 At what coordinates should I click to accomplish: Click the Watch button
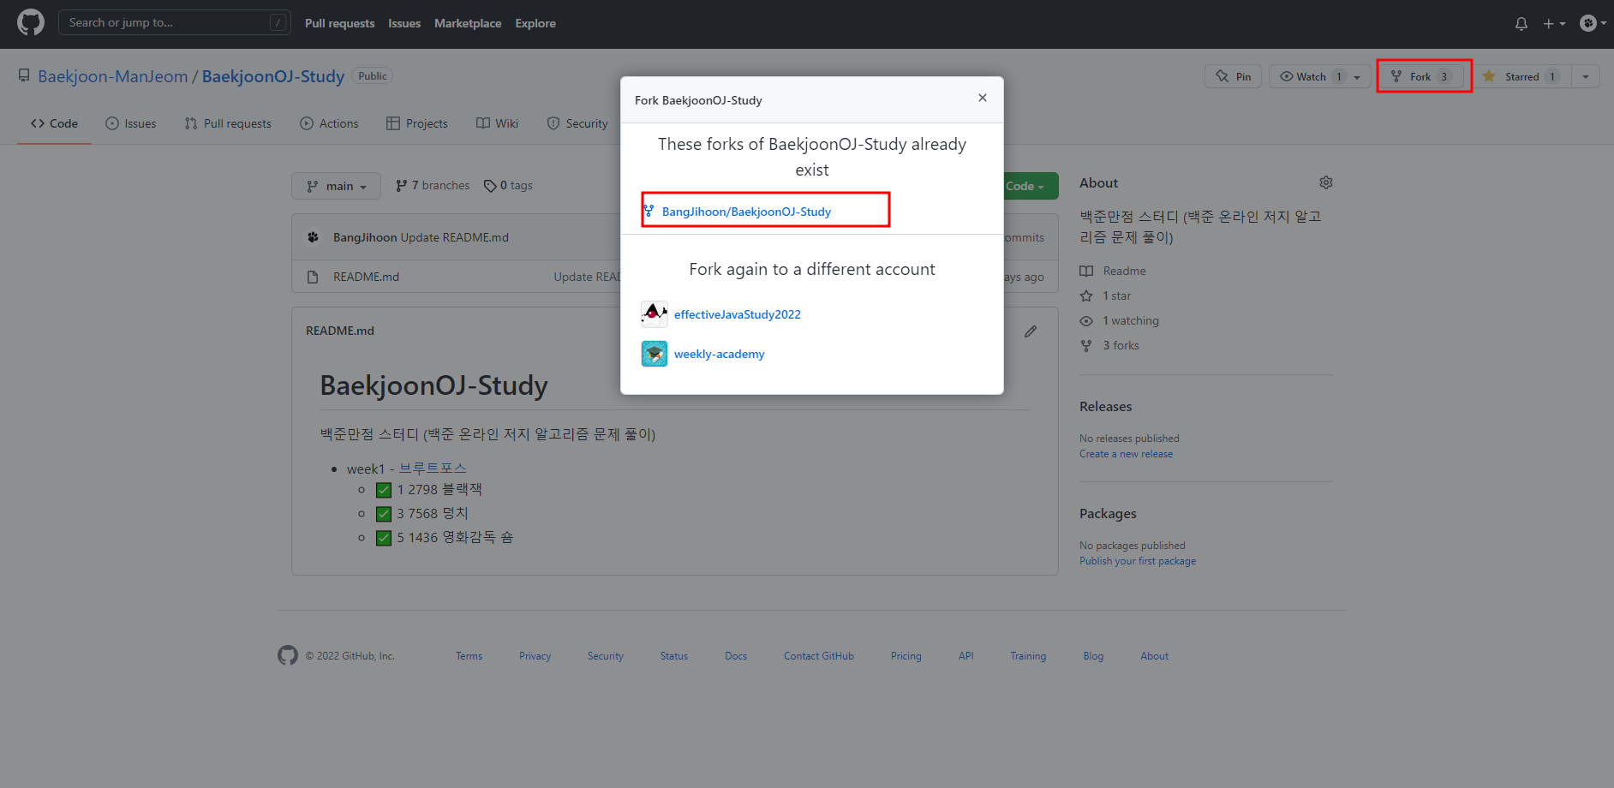pos(1311,76)
